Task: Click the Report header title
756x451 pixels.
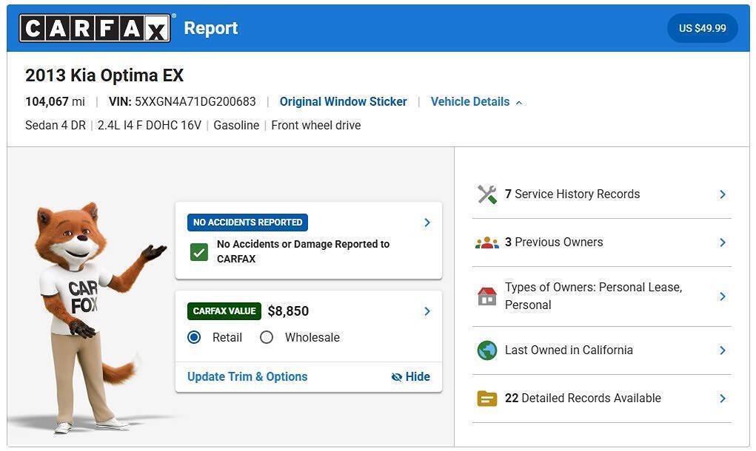Action: [x=211, y=28]
